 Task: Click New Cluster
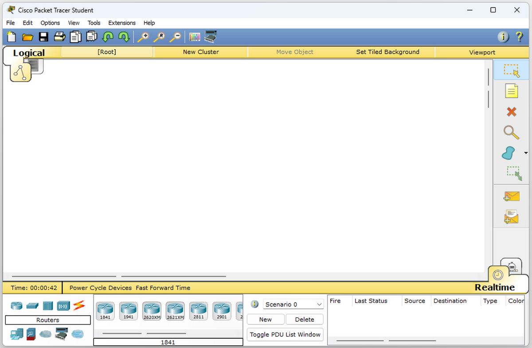[x=201, y=52]
